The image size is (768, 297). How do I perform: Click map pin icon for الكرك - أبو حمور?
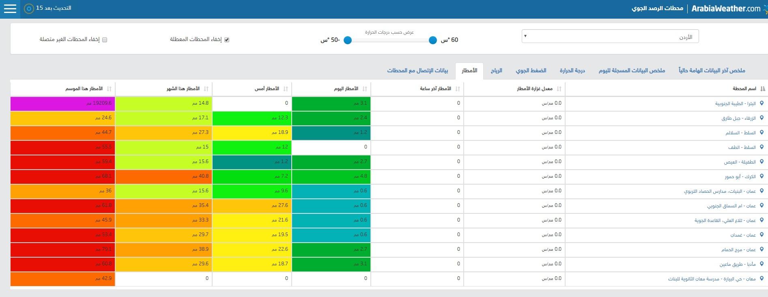tap(762, 176)
